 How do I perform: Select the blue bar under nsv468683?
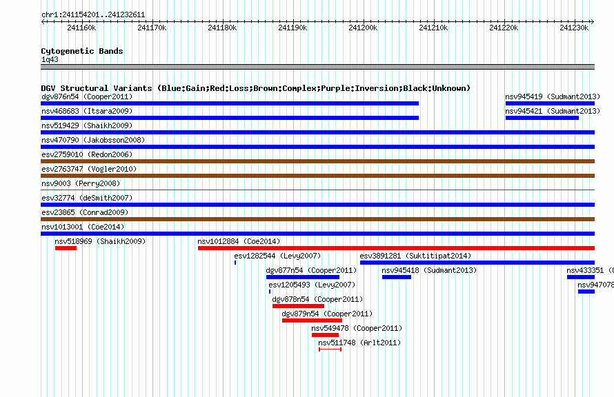[230, 118]
